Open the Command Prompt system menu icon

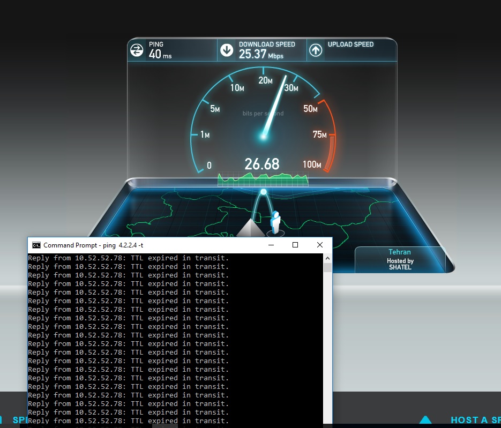coord(36,245)
